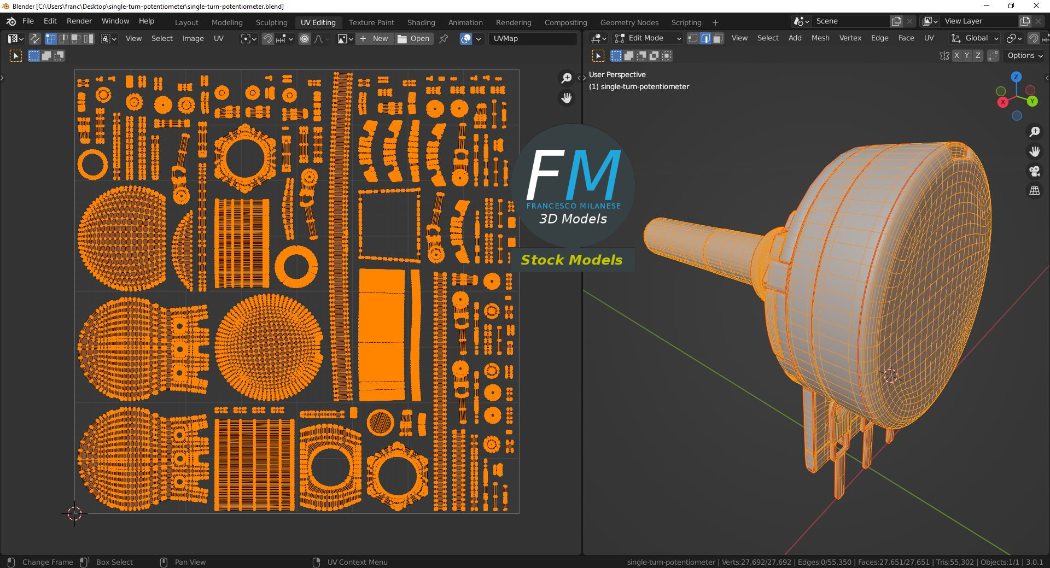1050x568 pixels.
Task: Toggle proportional editing in UV editor
Action: pyautogui.click(x=305, y=39)
